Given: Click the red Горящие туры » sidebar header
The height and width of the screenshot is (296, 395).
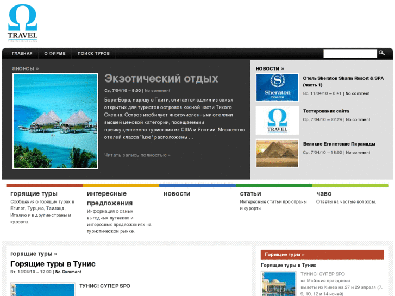Looking at the screenshot, I should click(322, 254).
